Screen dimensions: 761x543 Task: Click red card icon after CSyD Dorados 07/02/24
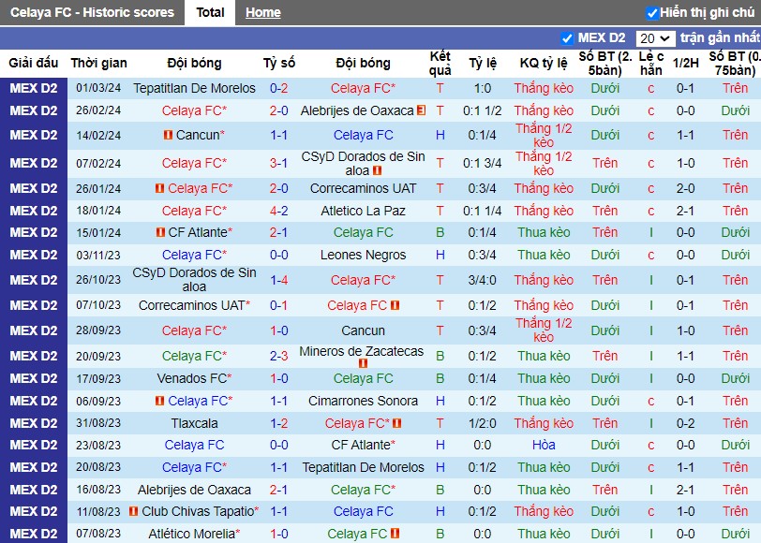pos(377,170)
